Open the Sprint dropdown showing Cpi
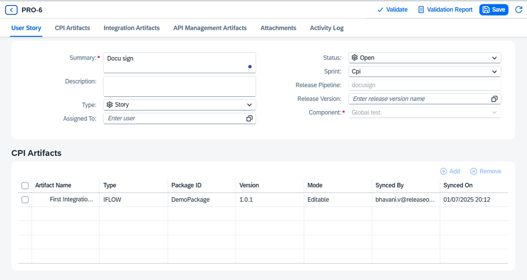527x280 pixels. [494, 72]
